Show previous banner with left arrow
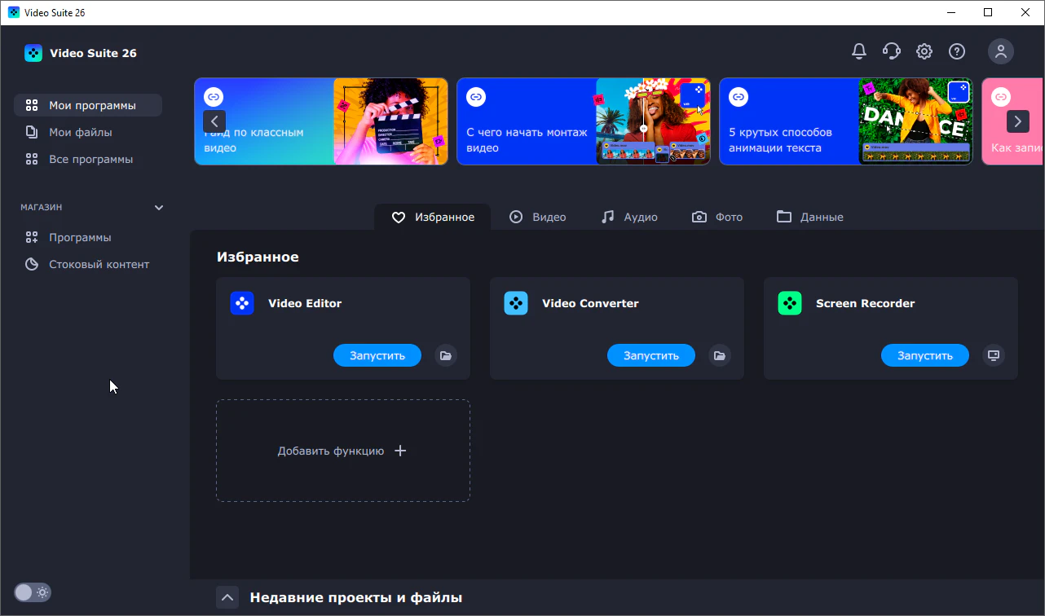 (214, 121)
